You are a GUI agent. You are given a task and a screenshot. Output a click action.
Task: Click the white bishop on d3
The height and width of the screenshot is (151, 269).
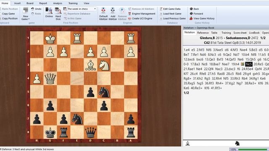(x=90, y=65)
